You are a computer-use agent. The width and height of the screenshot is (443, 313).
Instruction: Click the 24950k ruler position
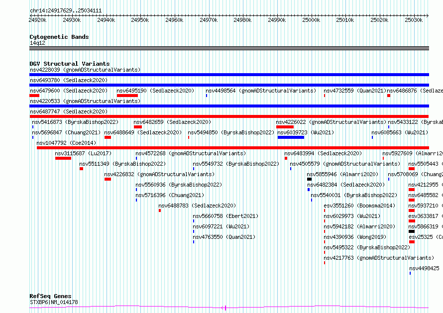click(140, 20)
